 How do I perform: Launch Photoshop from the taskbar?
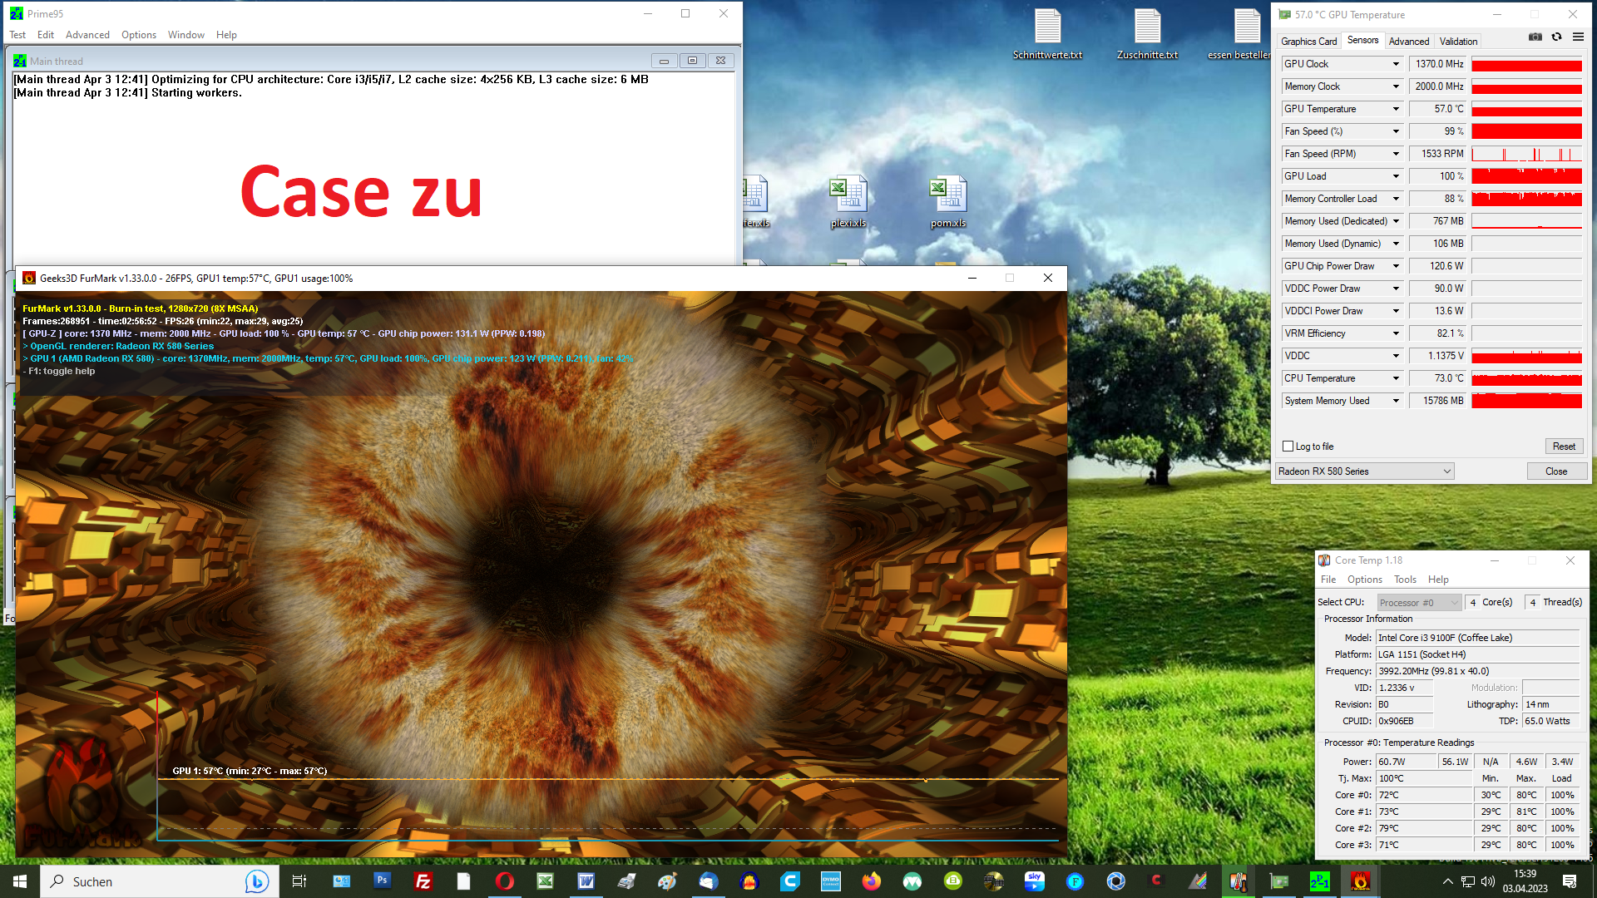[382, 881]
